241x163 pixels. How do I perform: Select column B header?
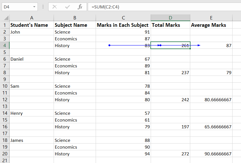click(x=75, y=18)
